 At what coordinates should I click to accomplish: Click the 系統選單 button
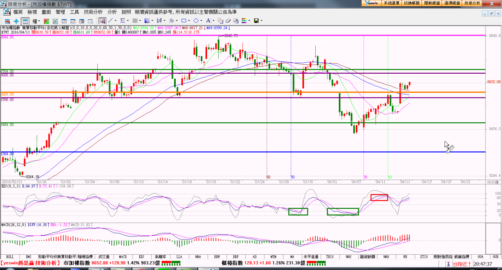(391, 3)
